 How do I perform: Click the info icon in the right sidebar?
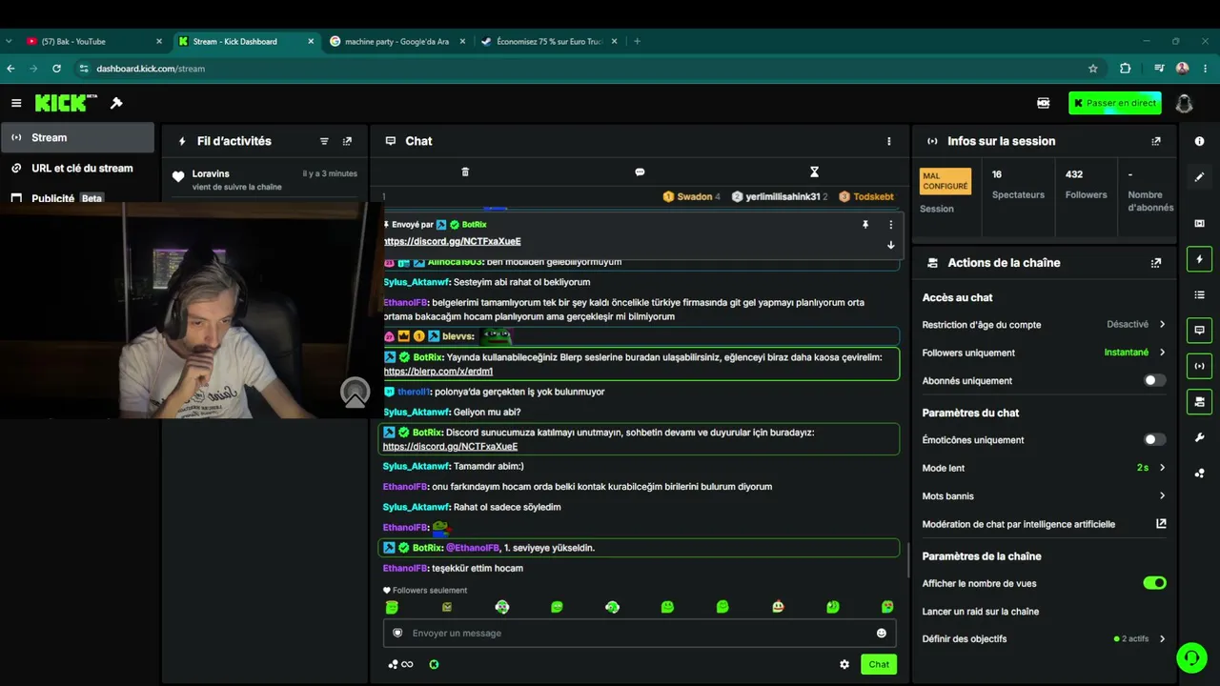(1199, 141)
